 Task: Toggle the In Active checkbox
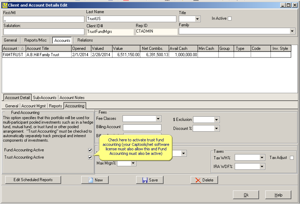tap(230, 19)
